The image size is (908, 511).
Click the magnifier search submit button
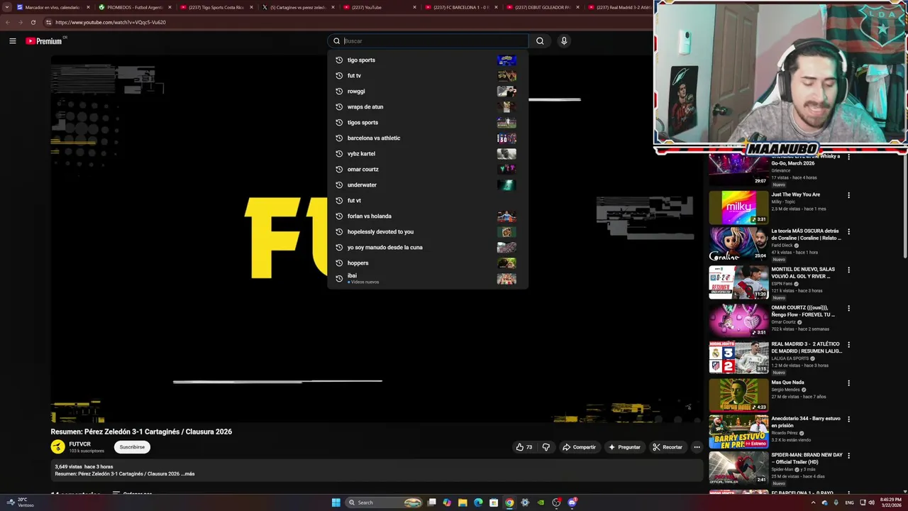click(540, 41)
